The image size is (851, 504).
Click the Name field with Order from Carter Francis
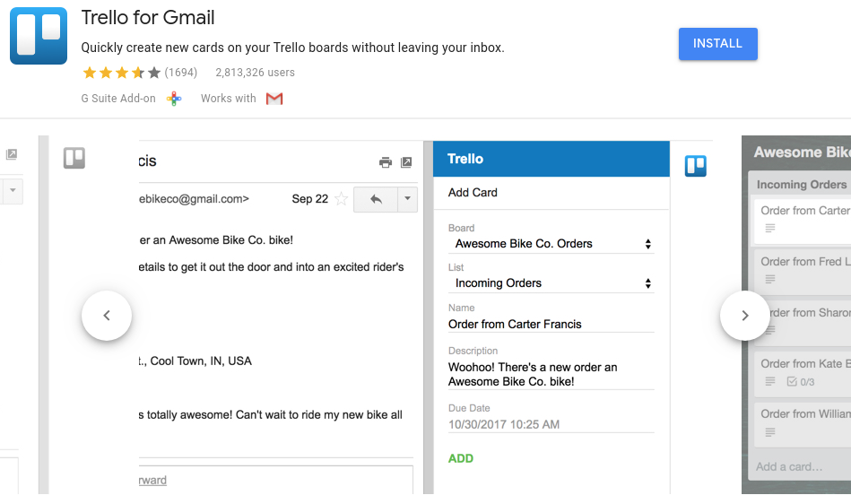point(551,325)
